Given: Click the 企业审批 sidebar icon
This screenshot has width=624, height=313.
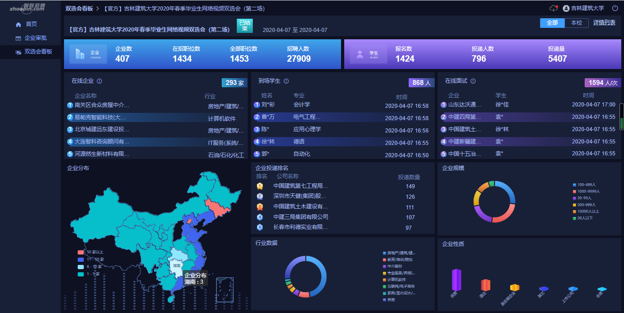Looking at the screenshot, I should point(18,38).
